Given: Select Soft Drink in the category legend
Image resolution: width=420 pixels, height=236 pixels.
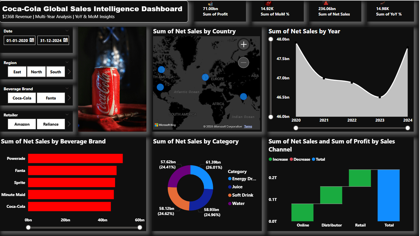Looking at the screenshot, I should [x=243, y=195].
